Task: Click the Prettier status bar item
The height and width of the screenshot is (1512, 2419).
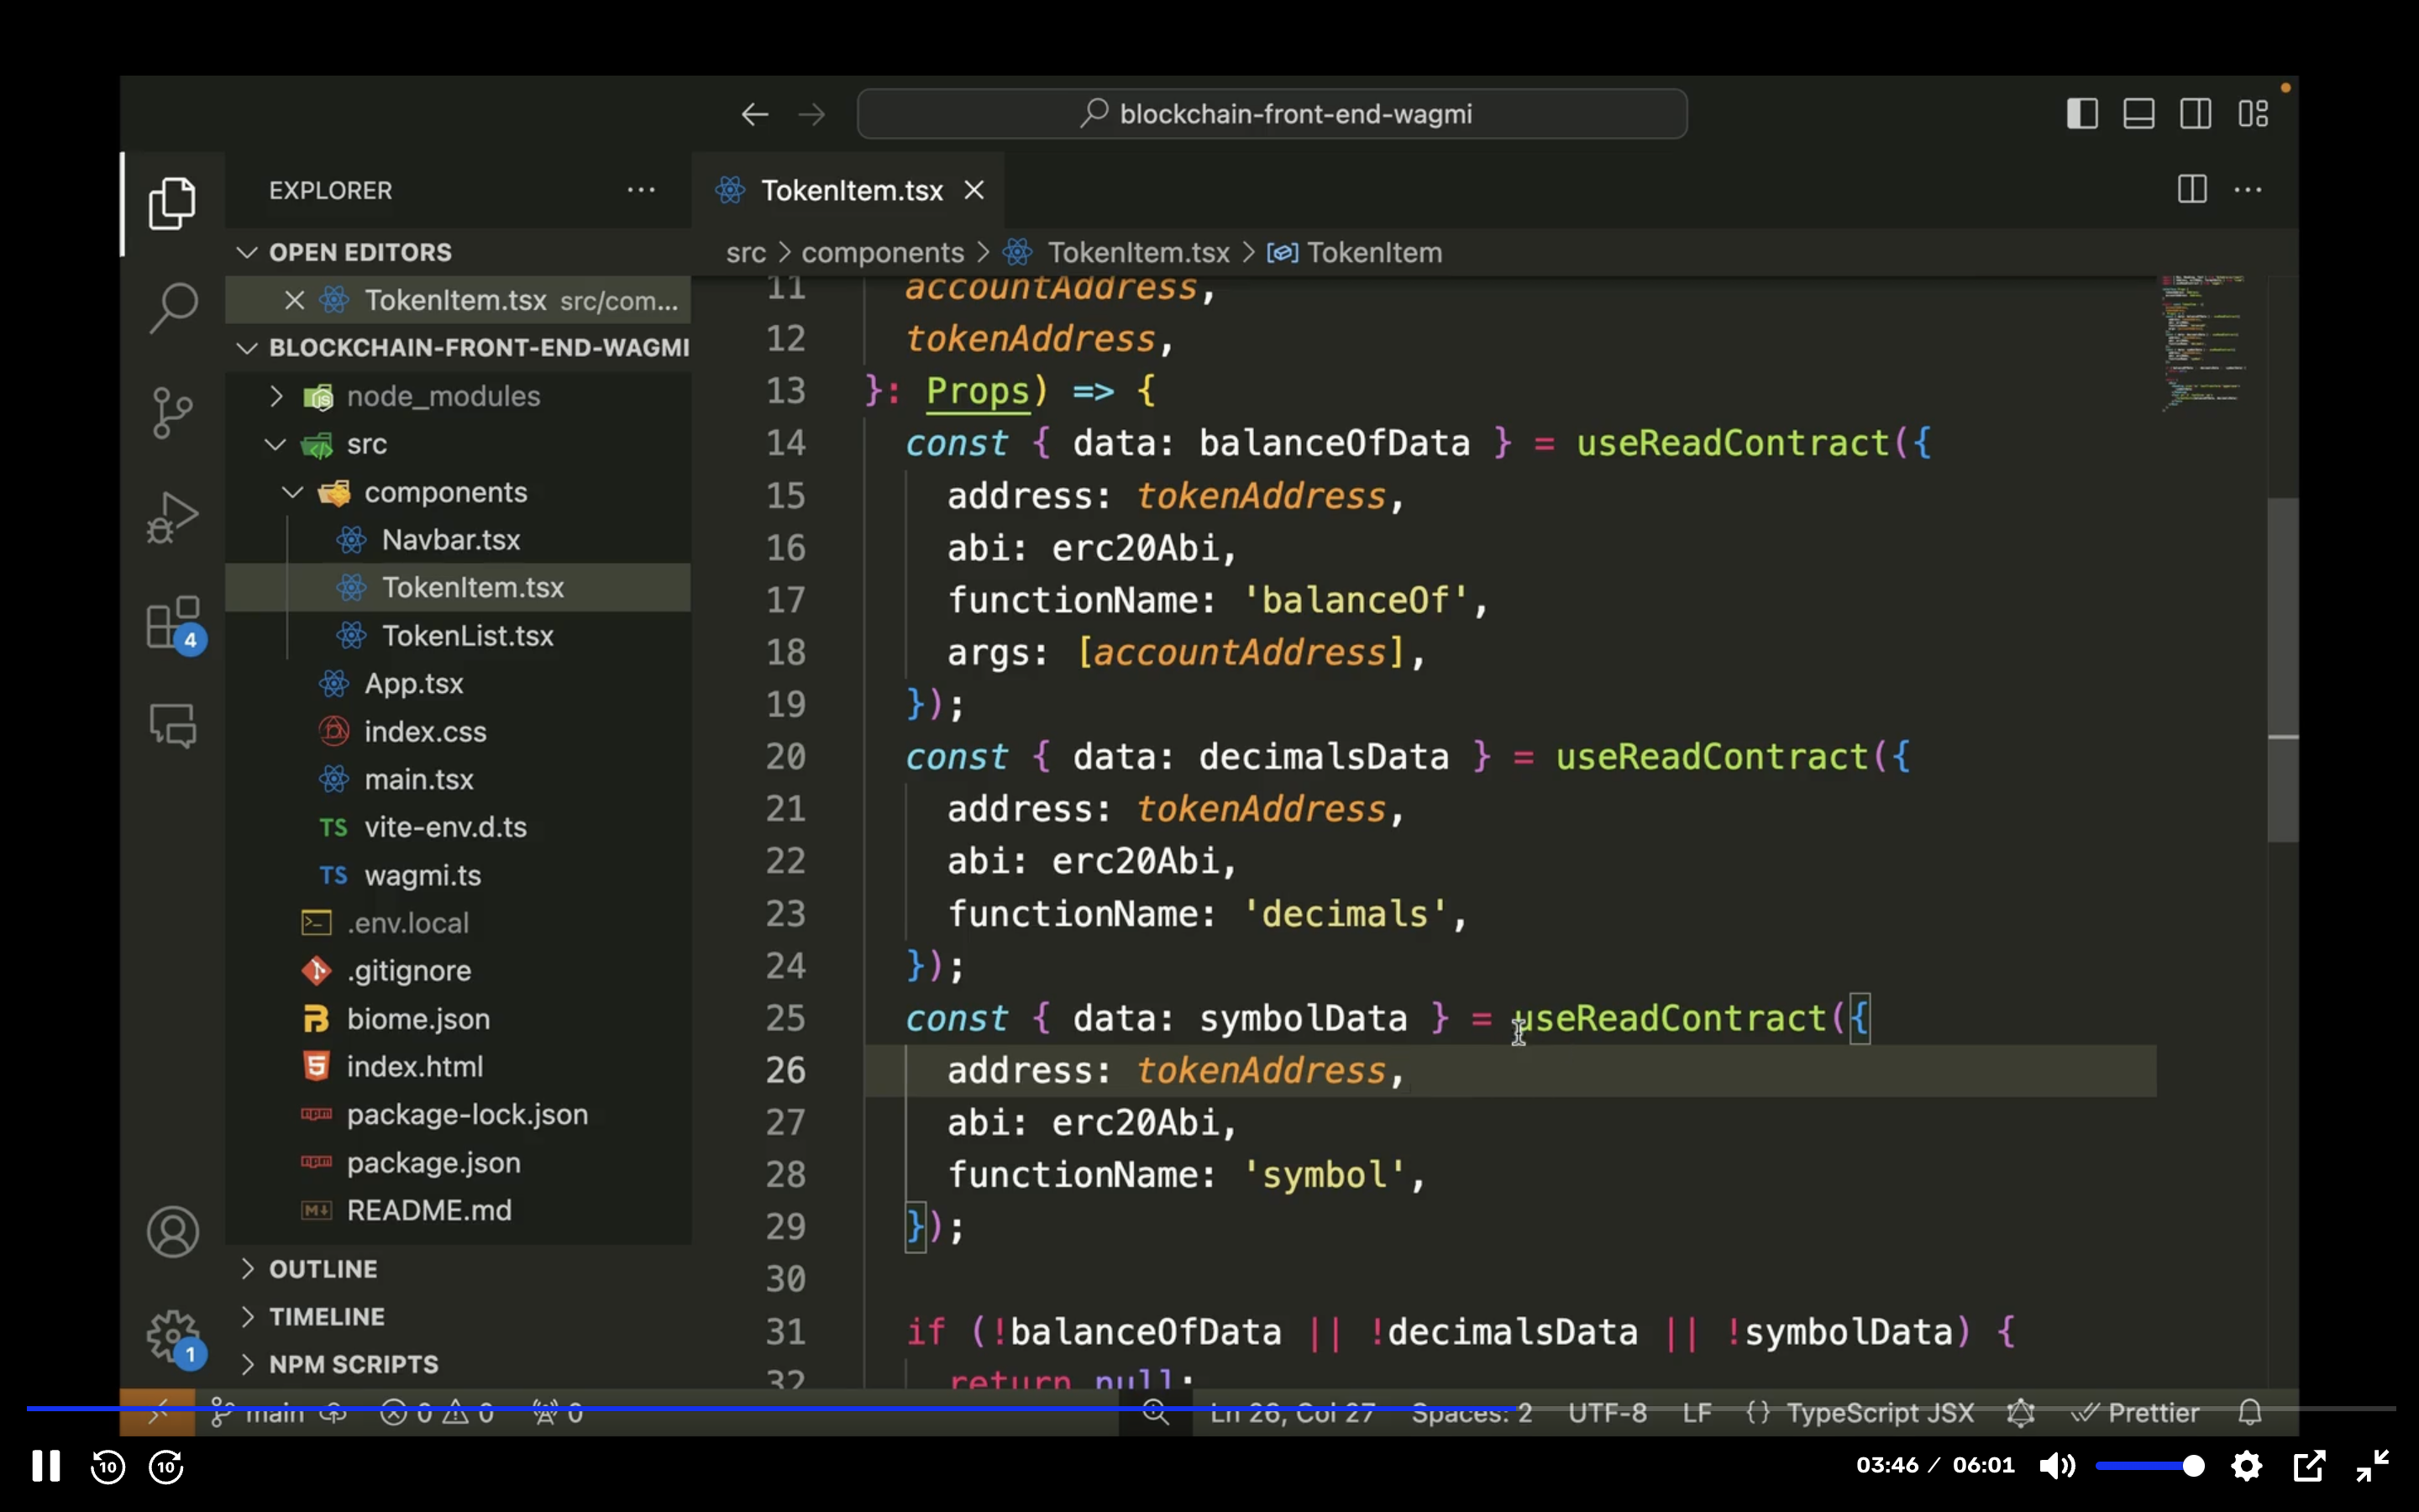Action: click(x=2135, y=1412)
